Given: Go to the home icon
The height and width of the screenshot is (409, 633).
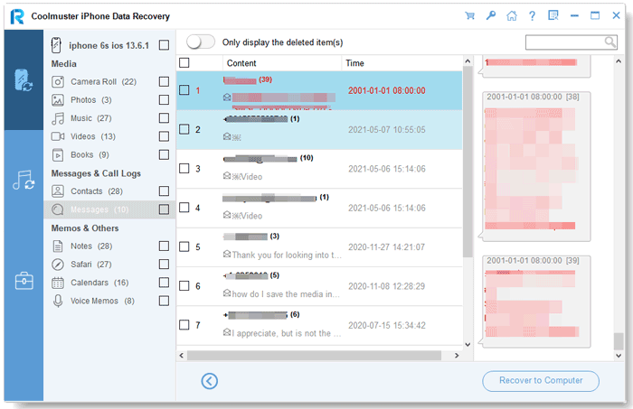Looking at the screenshot, I should pyautogui.click(x=512, y=15).
